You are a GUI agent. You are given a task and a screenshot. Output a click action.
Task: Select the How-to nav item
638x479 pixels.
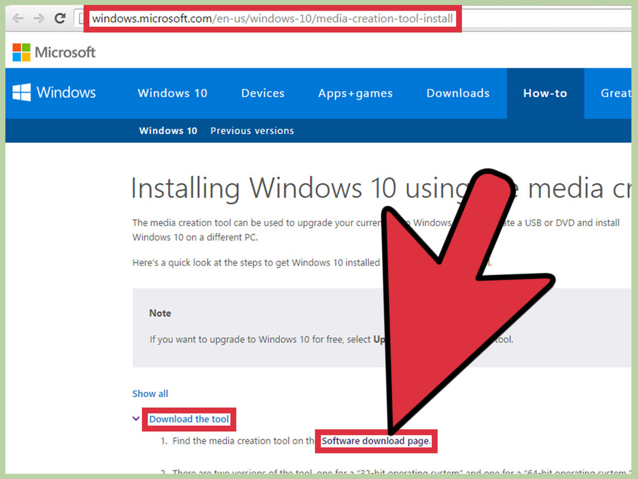pos(545,93)
